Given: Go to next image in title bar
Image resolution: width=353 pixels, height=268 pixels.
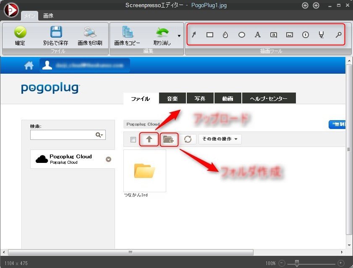Looking at the screenshot, I should (316, 5).
